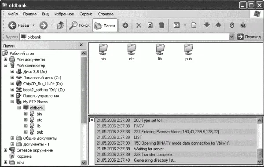Open the Сервис menu
The height and width of the screenshot is (167, 264).
coord(86,14)
